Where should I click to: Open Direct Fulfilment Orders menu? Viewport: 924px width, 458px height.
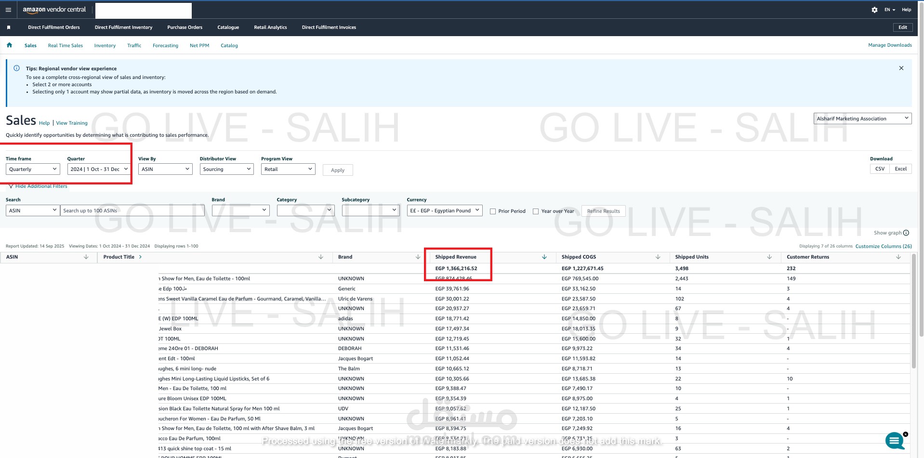point(54,27)
